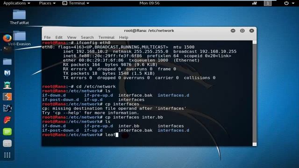The width and height of the screenshot is (299, 168).
Task: Open the Terminal menu in window
Action: (106, 37)
